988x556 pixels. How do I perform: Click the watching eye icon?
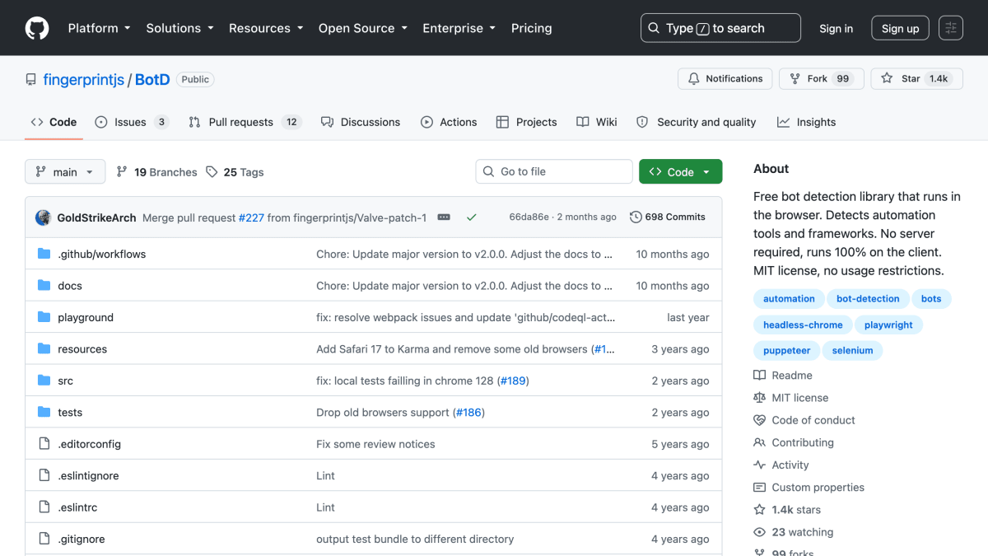pos(759,532)
